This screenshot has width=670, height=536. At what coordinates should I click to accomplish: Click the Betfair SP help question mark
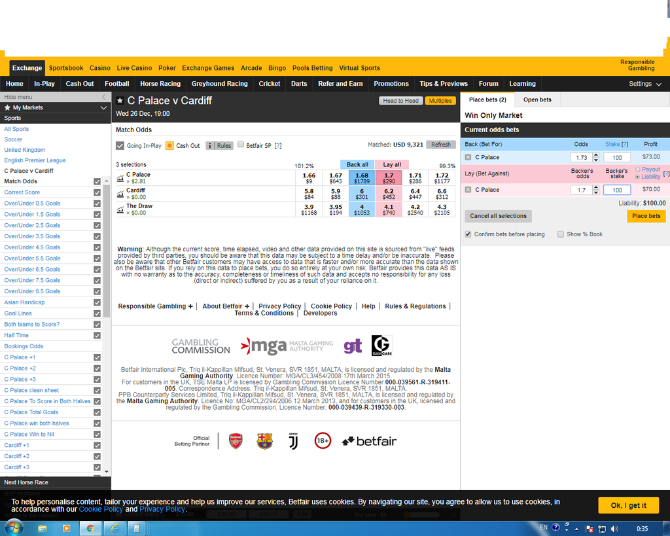click(278, 146)
